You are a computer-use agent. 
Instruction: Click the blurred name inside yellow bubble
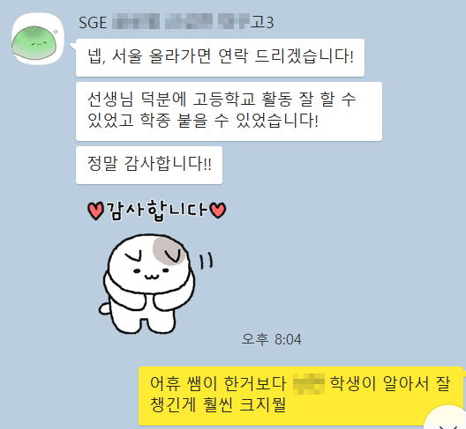(309, 384)
